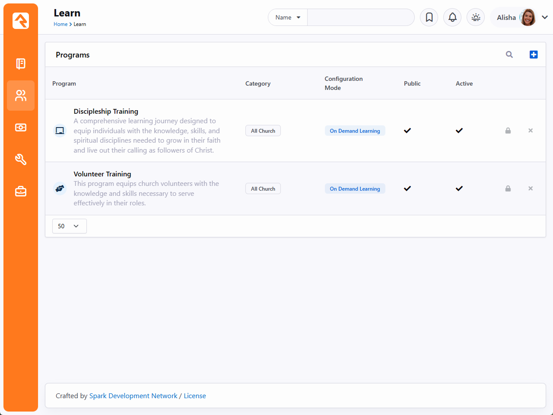Viewport: 553px width, 415px height.
Task: Toggle the light/dark theme icon
Action: 476,17
